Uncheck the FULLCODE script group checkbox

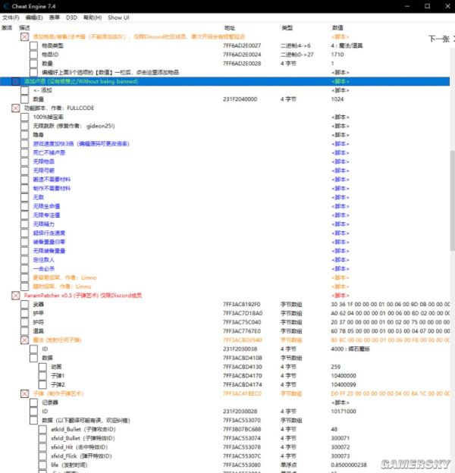[x=16, y=108]
